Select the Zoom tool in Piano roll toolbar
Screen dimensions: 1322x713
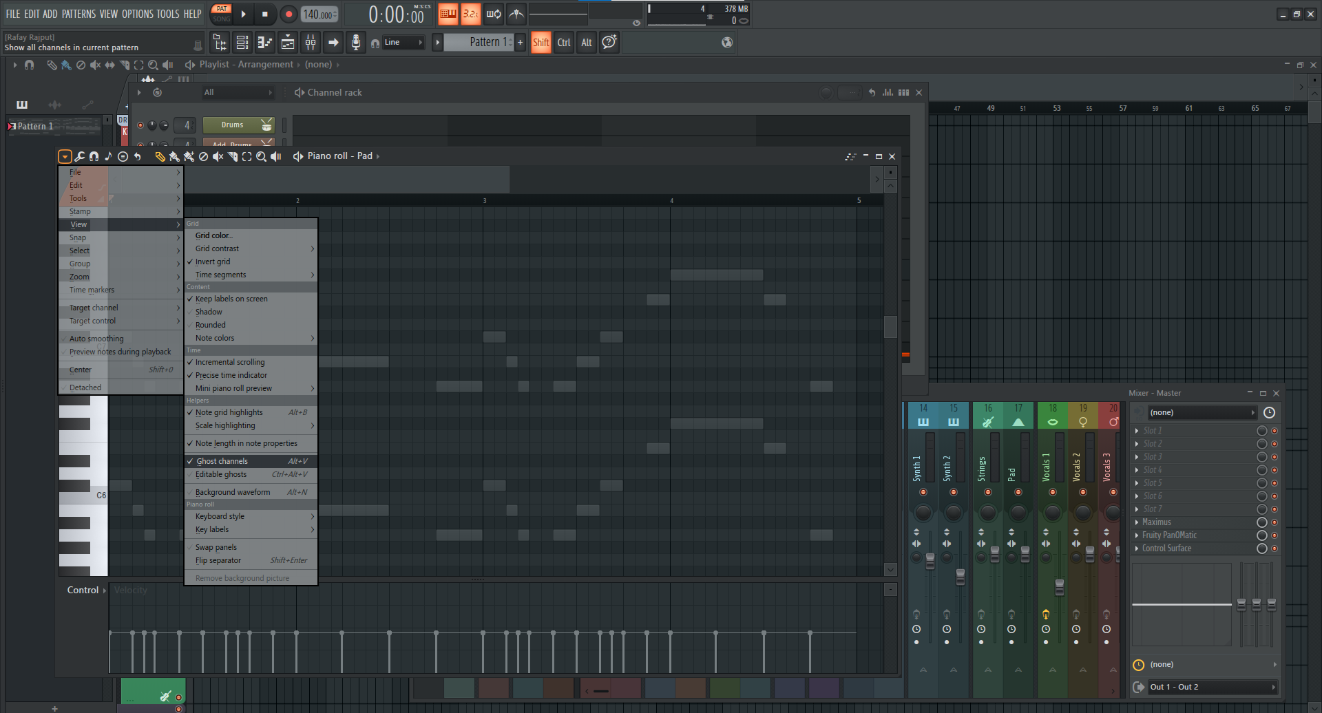point(261,157)
